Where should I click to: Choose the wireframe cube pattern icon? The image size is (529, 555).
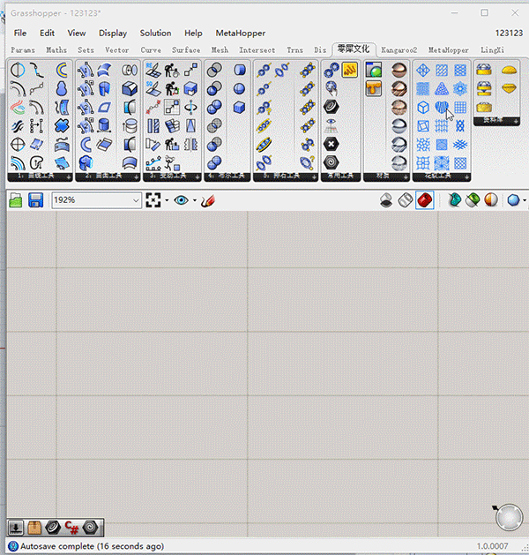(423, 108)
